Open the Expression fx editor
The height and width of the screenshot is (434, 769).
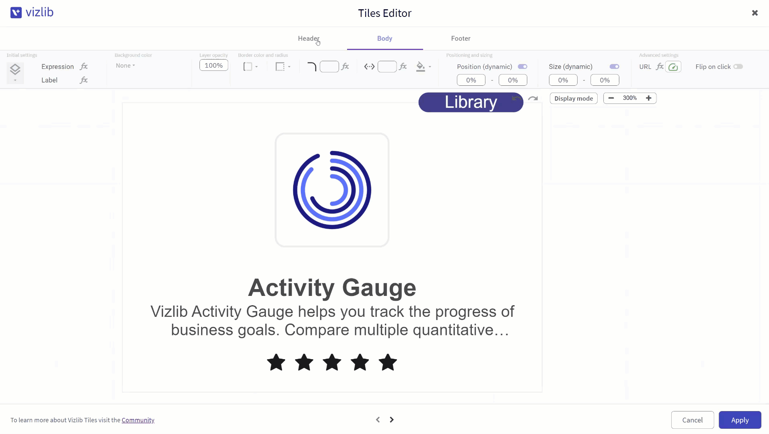(84, 66)
